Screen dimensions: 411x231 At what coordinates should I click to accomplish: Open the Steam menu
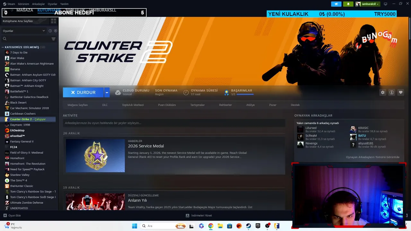[9, 4]
